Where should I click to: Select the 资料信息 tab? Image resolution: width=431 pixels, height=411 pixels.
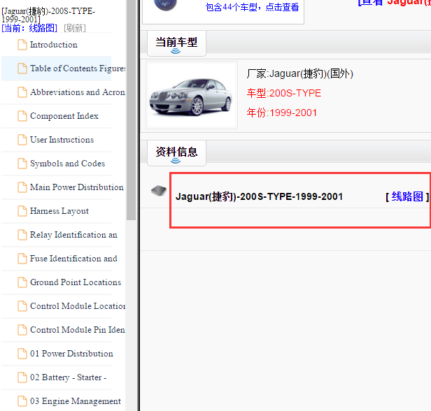click(176, 153)
